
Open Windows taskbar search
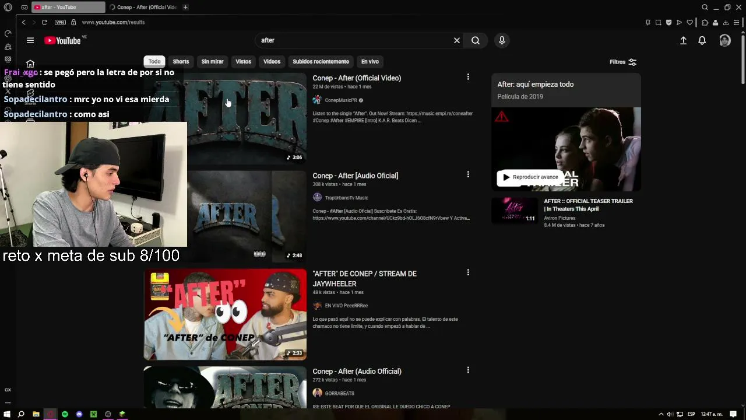click(x=21, y=414)
